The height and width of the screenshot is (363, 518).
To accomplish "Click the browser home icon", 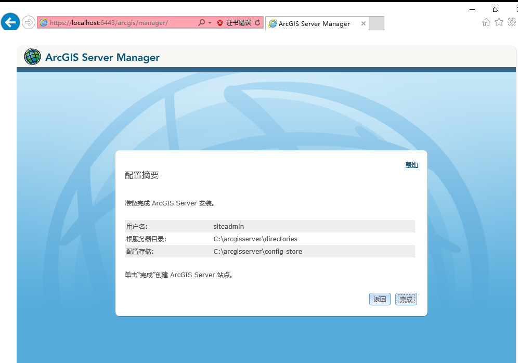I will 486,22.
